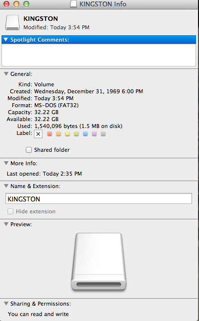Apply the yellow label color
199x321 pixels.
(x=67, y=133)
